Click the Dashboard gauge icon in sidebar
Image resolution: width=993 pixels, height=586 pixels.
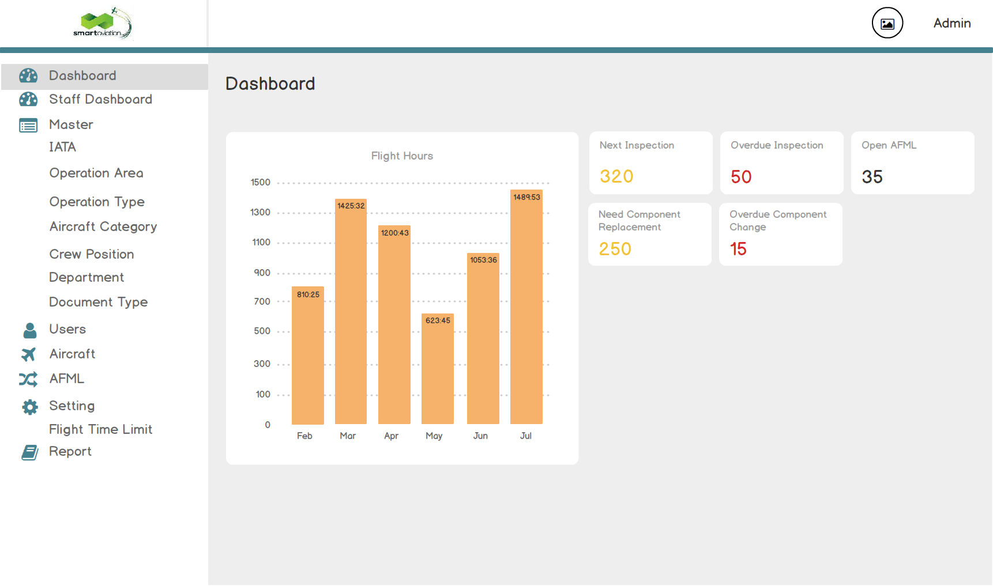pyautogui.click(x=28, y=75)
